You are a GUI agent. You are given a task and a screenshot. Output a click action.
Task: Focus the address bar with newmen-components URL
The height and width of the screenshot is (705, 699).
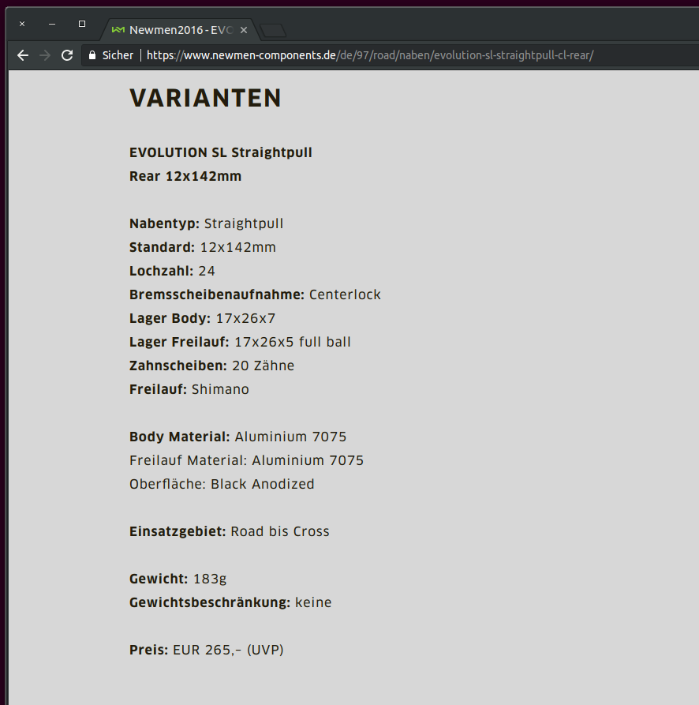[x=369, y=55]
